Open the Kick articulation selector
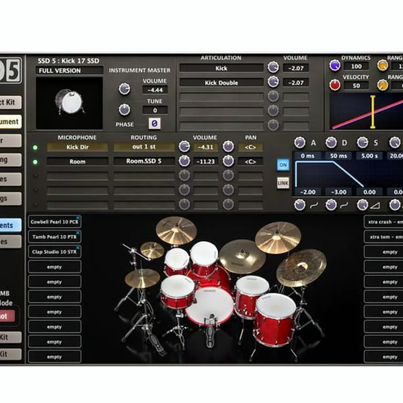The width and height of the screenshot is (403, 403). tap(221, 68)
